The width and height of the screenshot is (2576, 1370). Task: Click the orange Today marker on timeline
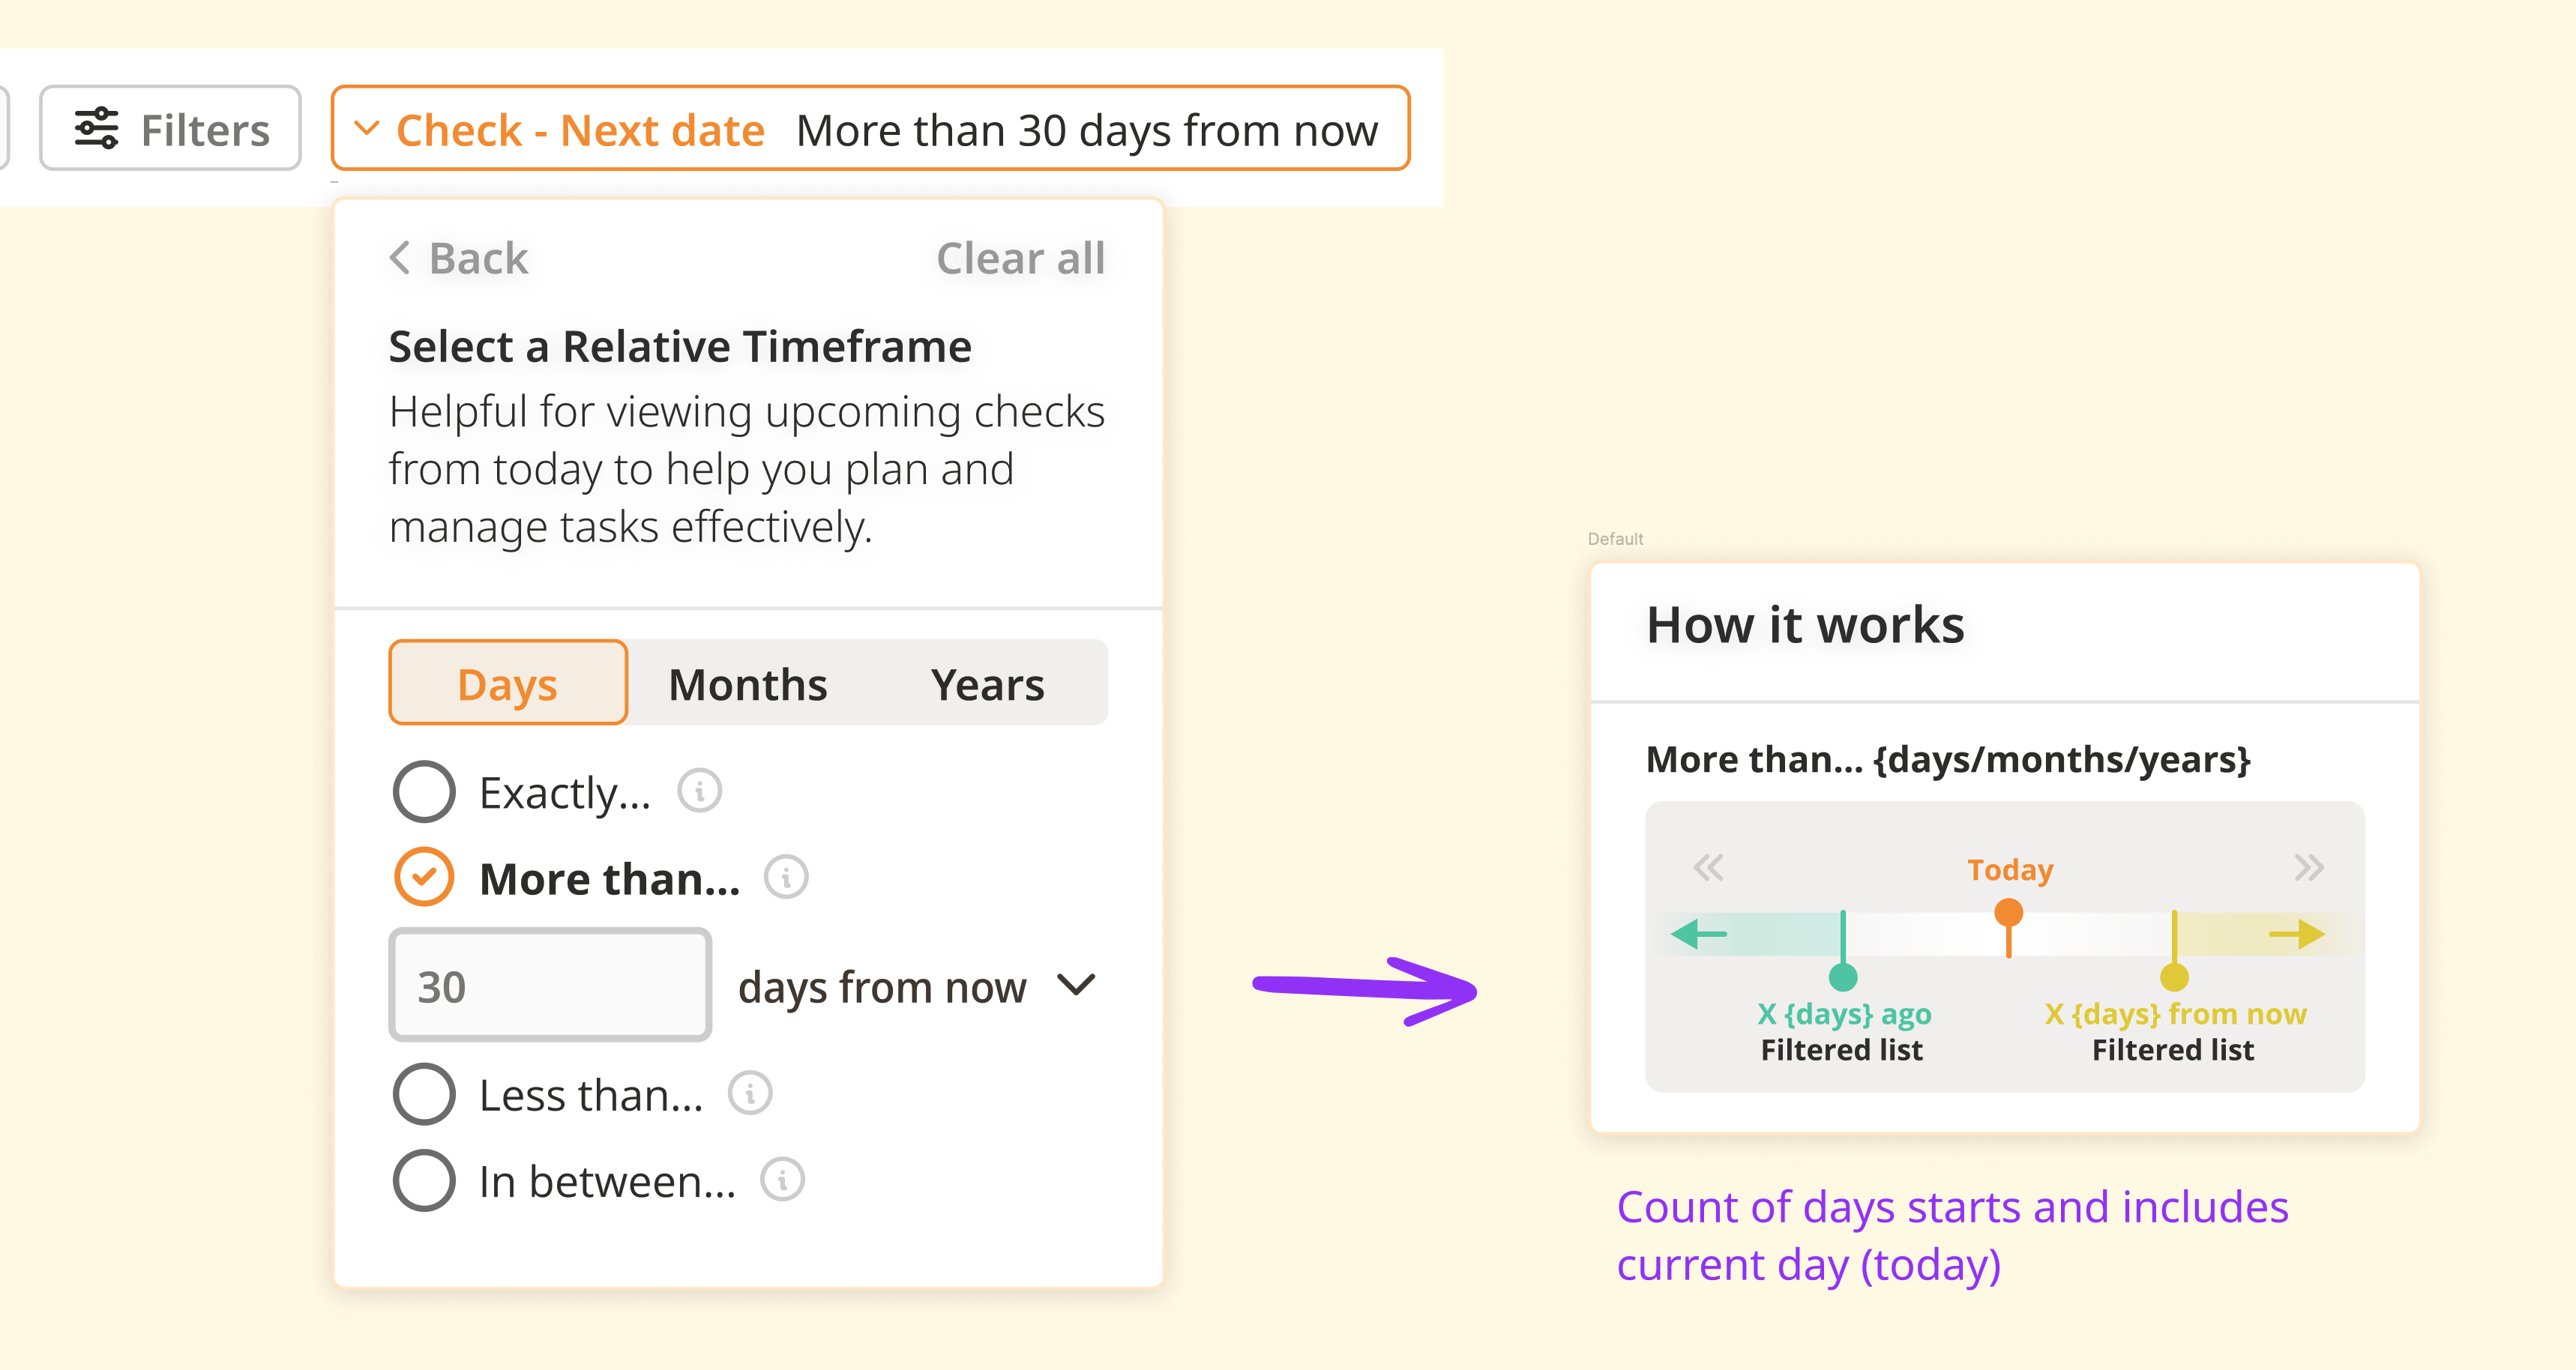2008,913
